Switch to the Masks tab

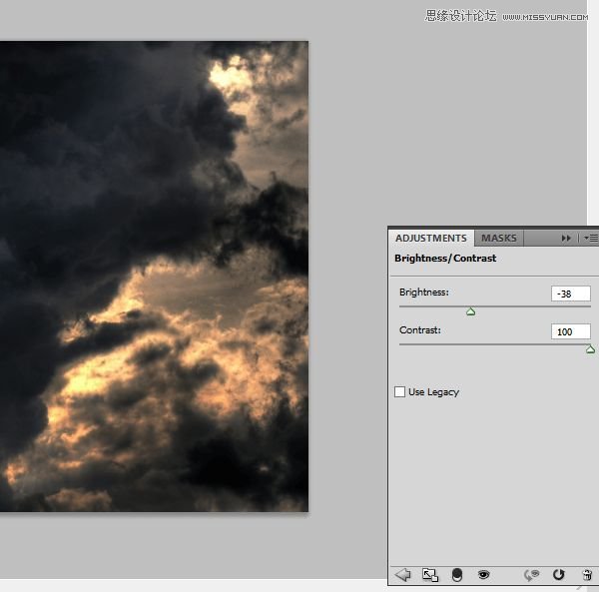point(499,239)
